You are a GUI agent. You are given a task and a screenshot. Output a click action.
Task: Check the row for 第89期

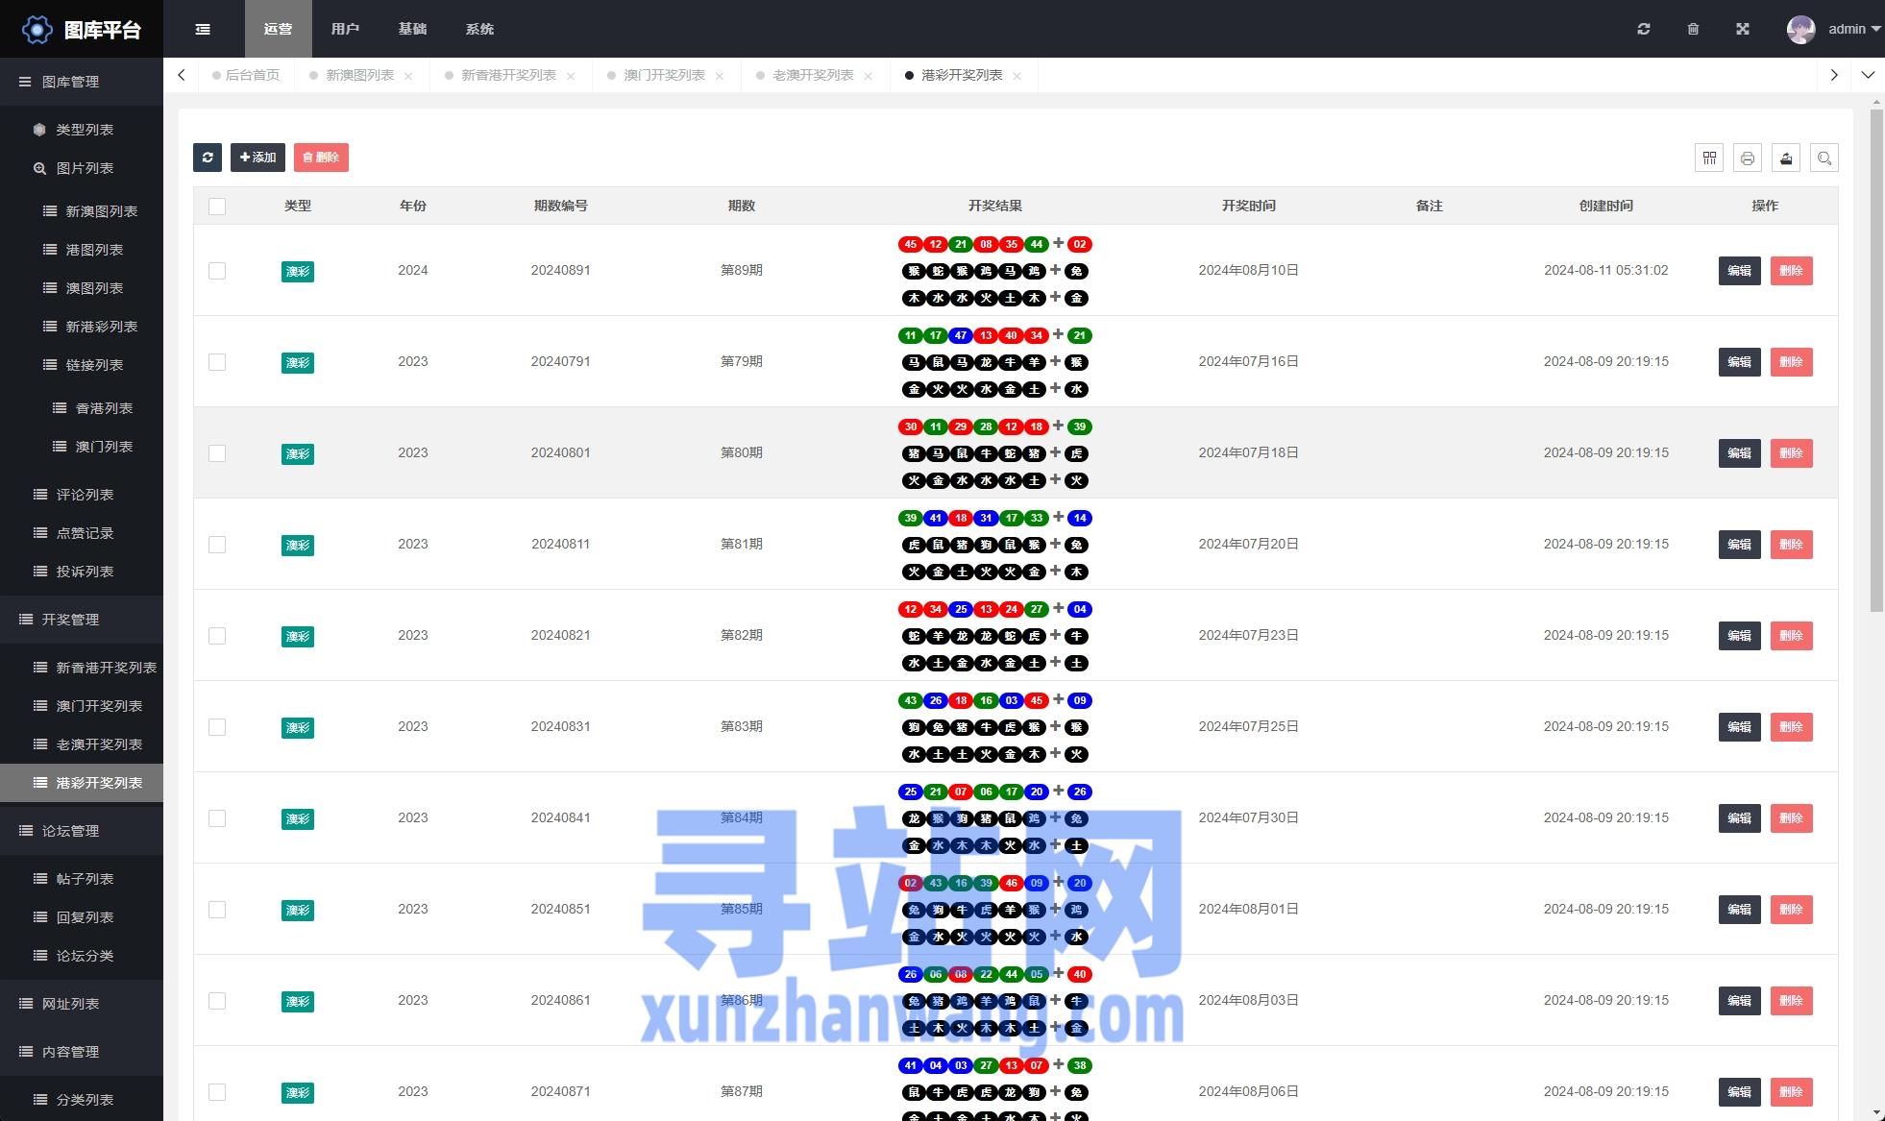(217, 271)
